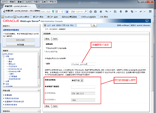
Task: Open the bookmarks list icon
Action: click(x=95, y=12)
